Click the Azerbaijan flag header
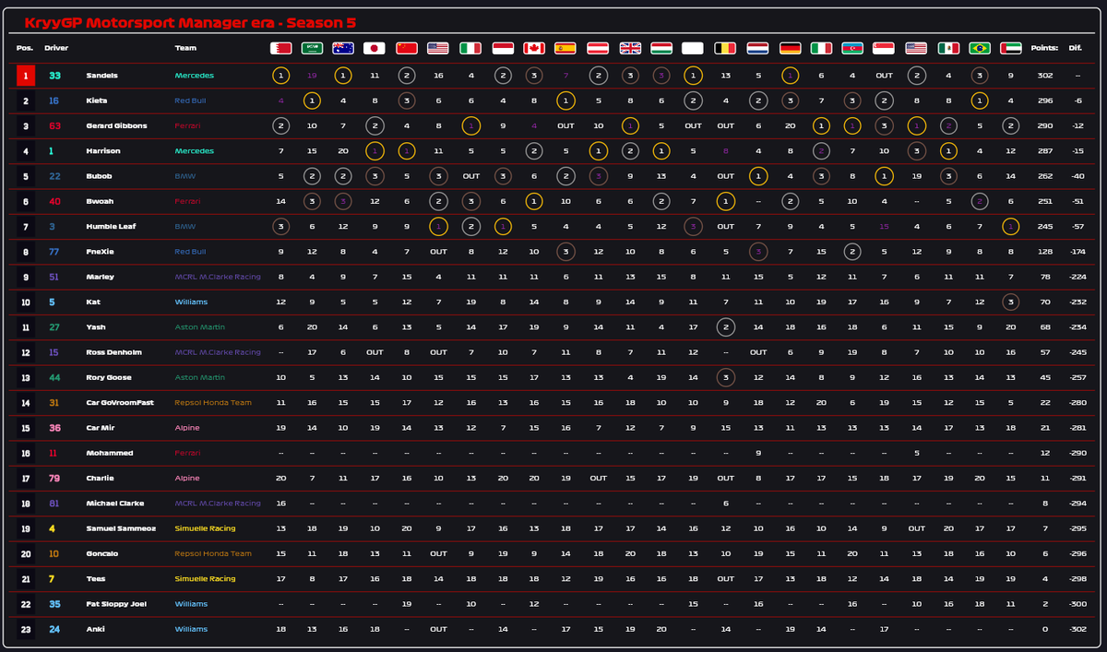This screenshot has height=652, width=1107. (x=852, y=48)
